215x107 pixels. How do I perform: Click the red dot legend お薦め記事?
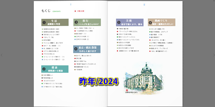click(80, 11)
